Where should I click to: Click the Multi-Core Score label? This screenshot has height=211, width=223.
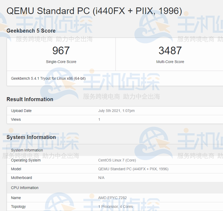170,62
